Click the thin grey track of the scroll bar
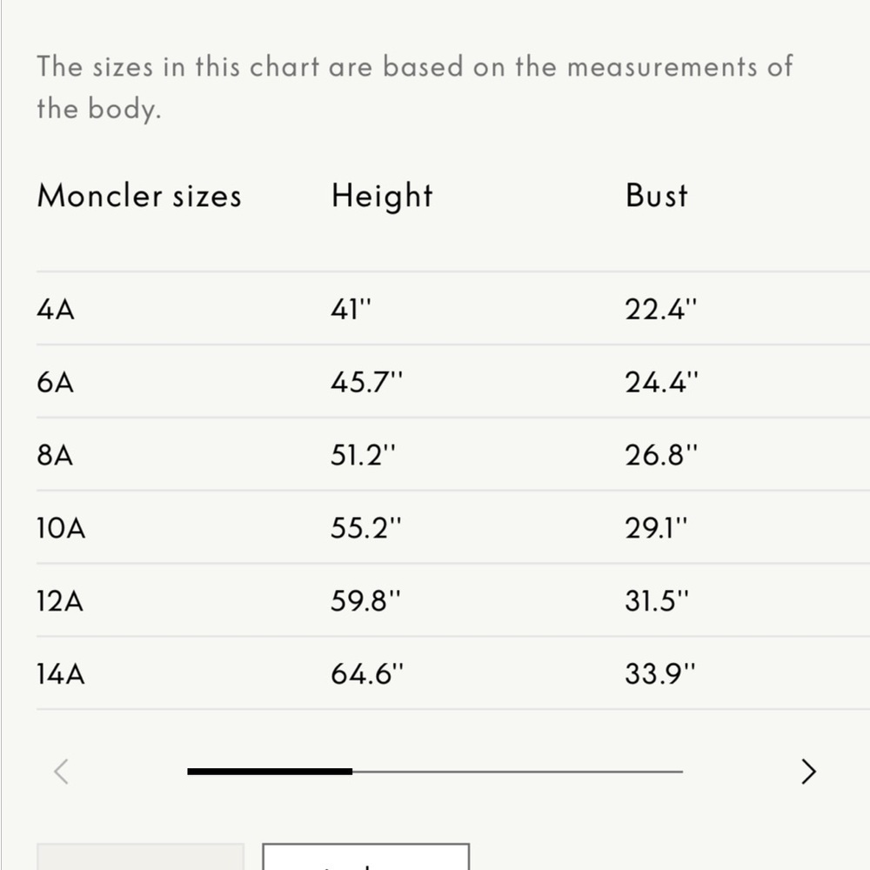 pyautogui.click(x=517, y=771)
